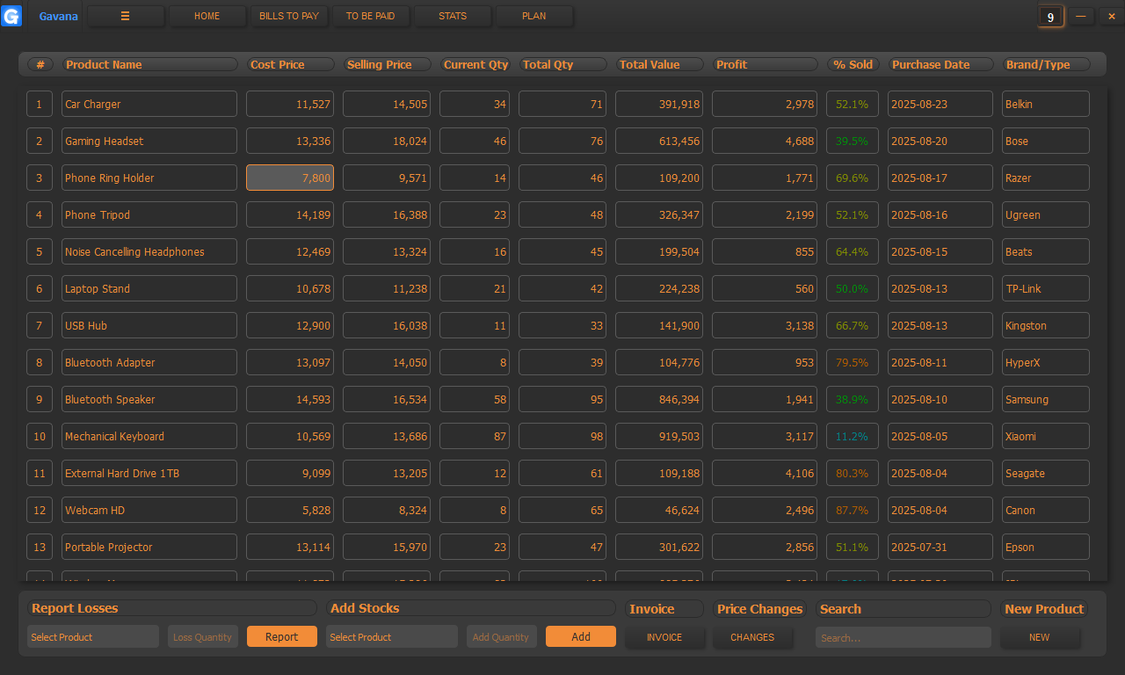1125x675 pixels.
Task: Sort by the % Sold column header
Action: [853, 64]
